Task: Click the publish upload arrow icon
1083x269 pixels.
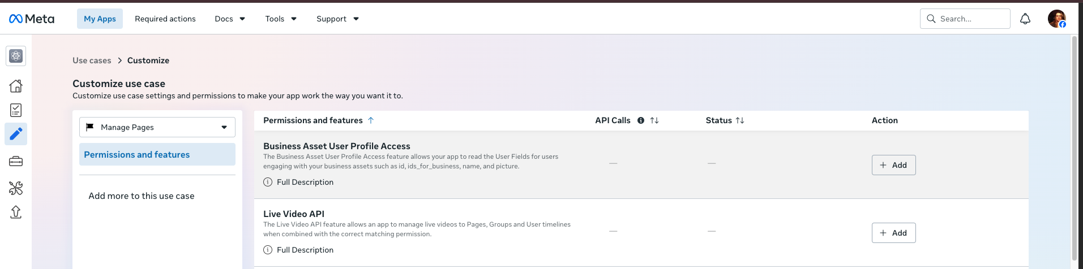Action: (16, 212)
